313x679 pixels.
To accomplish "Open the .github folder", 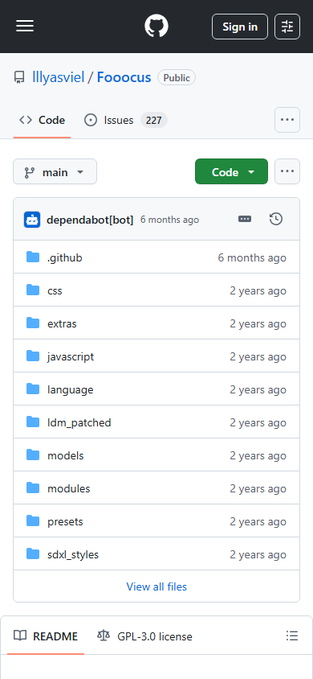I will point(65,257).
